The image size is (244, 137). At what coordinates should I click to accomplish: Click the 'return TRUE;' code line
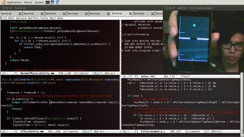[33, 47]
